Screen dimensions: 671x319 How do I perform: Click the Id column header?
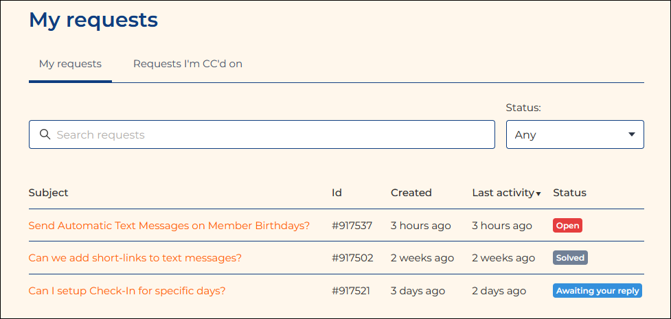click(337, 193)
